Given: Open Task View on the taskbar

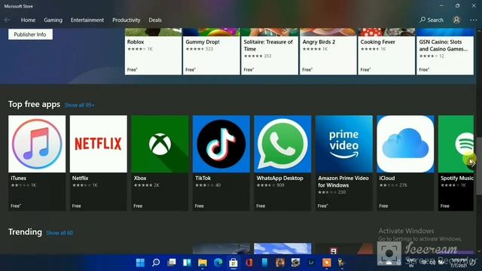Looking at the screenshot, I should pos(172,263).
